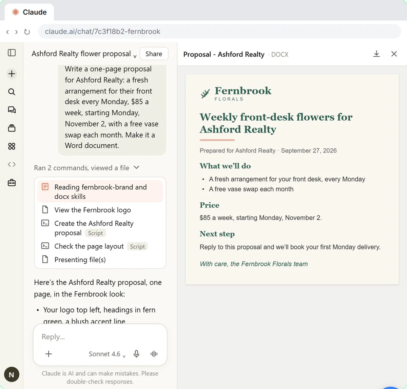Click the Share button
Screen dimensions: 407x389
[154, 54]
